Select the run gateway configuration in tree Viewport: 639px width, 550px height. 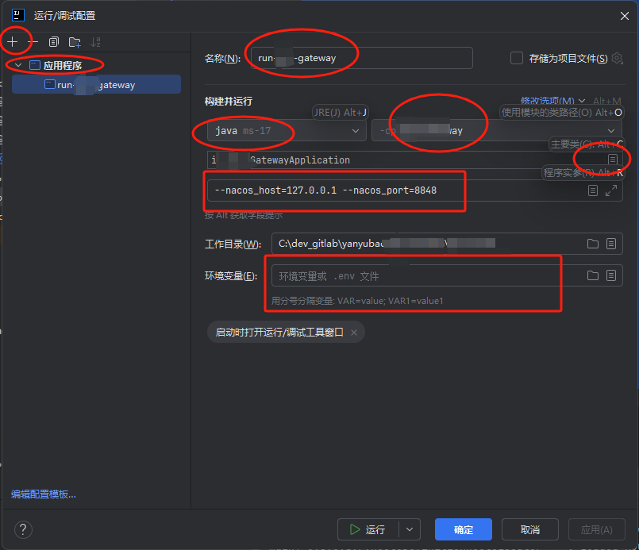coord(96,84)
